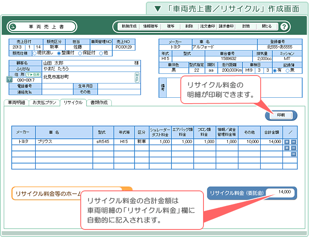The width and height of the screenshot is (309, 237).
Task: Click the 顧客名 field with 山田 太郎
Action: tap(91, 63)
